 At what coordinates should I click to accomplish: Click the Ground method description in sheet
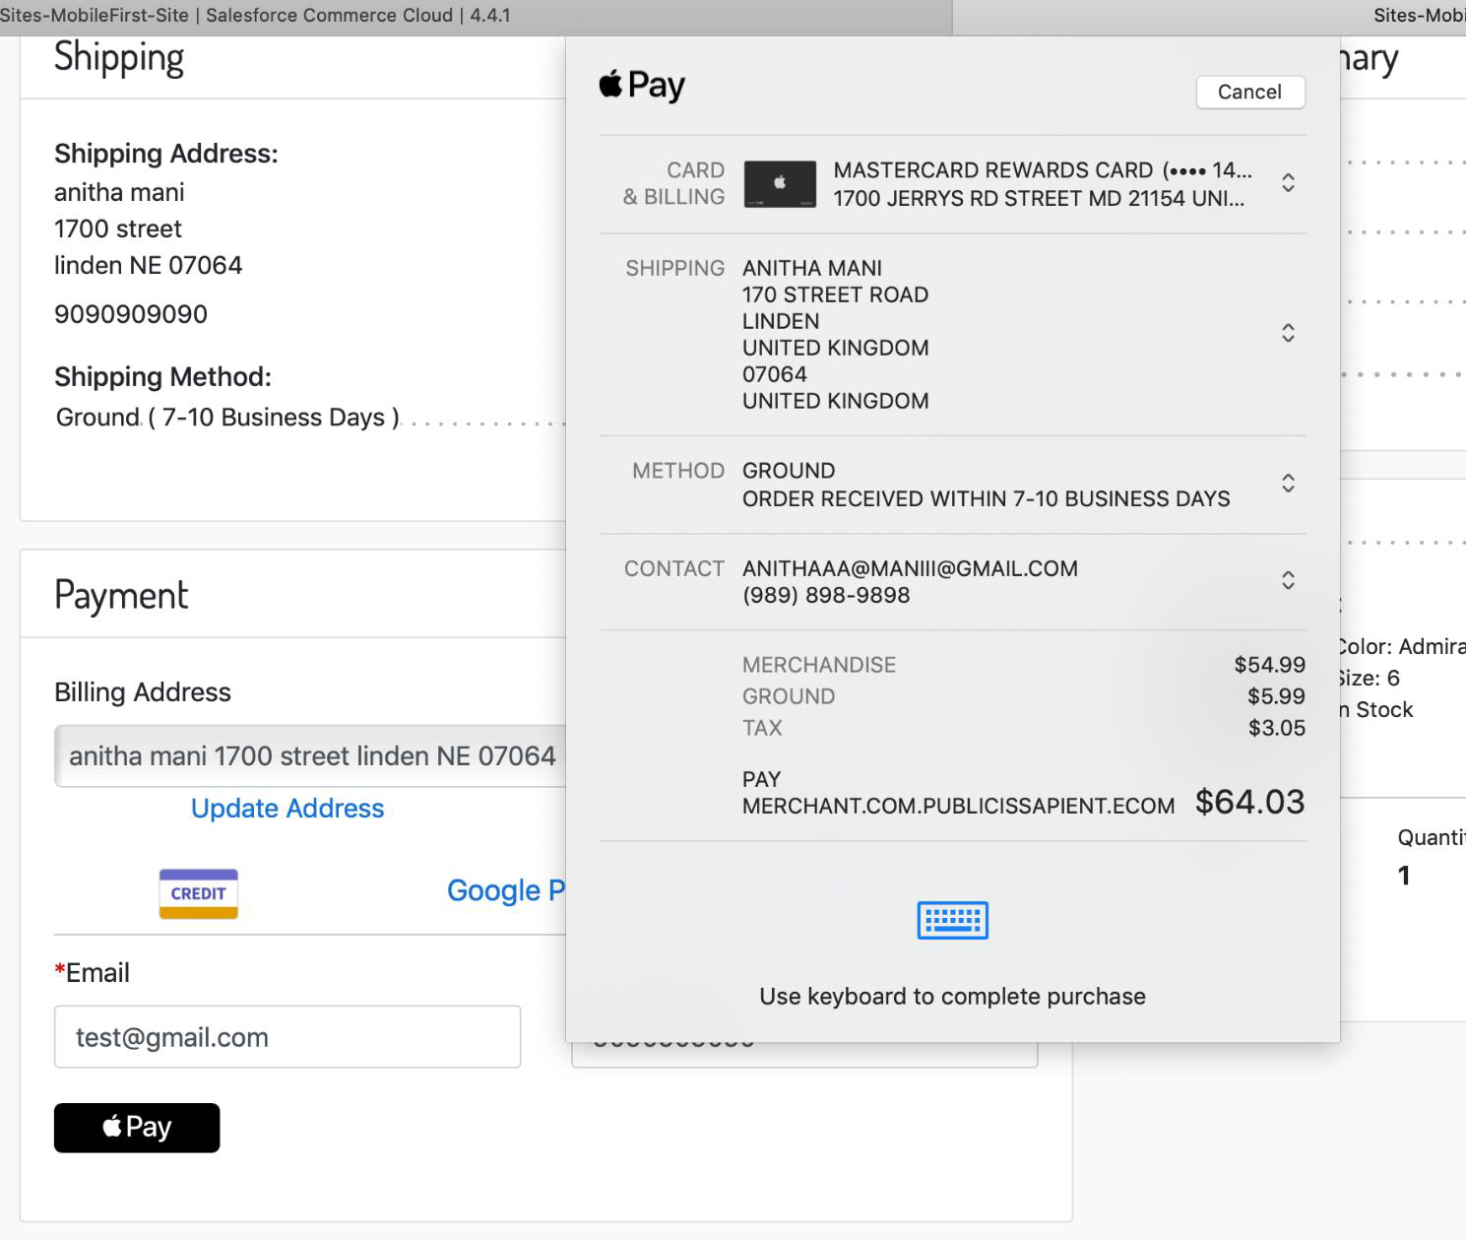(x=986, y=498)
